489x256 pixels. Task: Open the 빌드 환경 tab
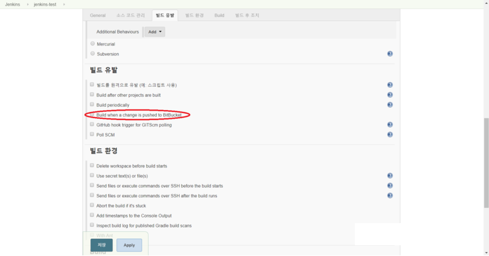pos(194,15)
